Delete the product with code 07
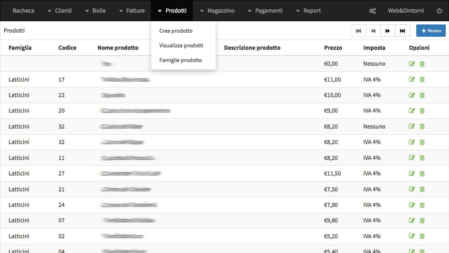The height and width of the screenshot is (253, 449). pyautogui.click(x=422, y=220)
